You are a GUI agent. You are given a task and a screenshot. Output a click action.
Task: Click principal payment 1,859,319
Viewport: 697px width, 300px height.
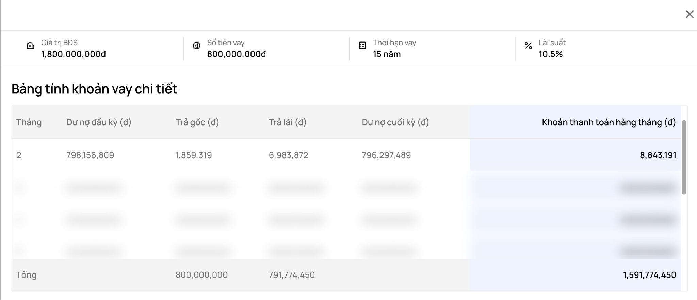click(194, 155)
